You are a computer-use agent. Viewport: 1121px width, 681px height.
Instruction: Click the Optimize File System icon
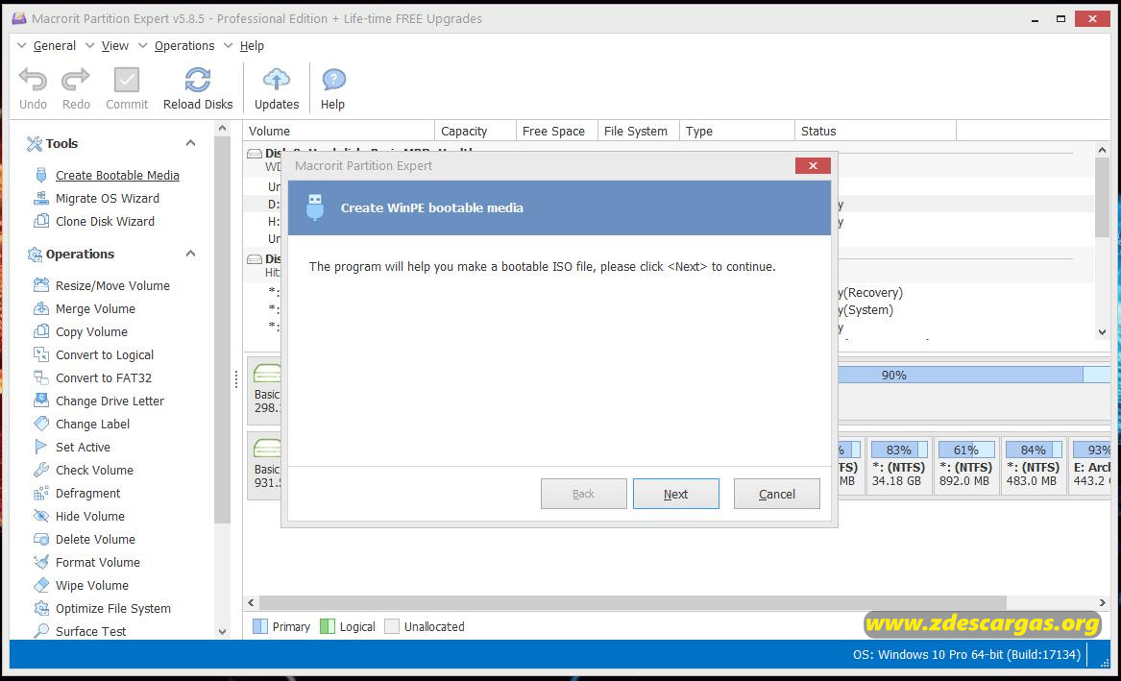click(x=41, y=608)
